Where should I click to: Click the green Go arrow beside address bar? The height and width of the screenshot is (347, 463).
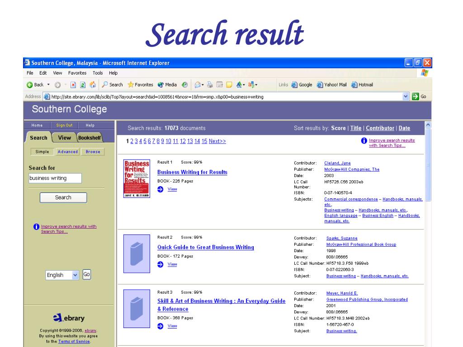(x=416, y=96)
